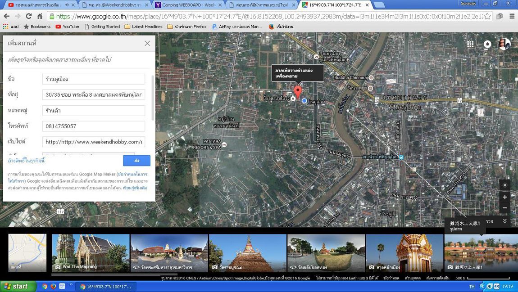The image size is (518, 292).
Task: Show my location on map
Action: click(505, 185)
